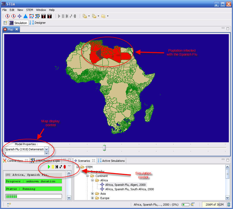Click the blue diamond star toolbar icon
Screen dimensions: 233x209
pyautogui.click(x=20, y=16)
